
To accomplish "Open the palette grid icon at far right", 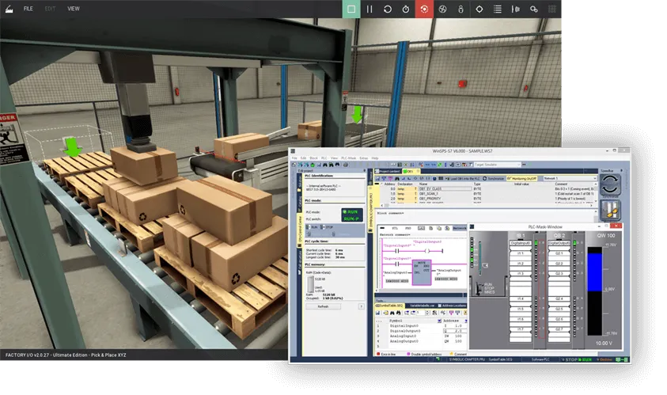I will [552, 9].
